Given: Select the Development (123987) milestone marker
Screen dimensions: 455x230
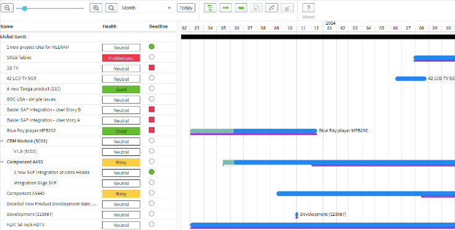Looking at the screenshot, I should [297, 215].
